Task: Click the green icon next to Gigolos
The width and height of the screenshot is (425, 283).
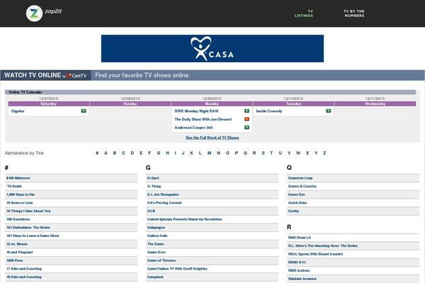Action: tap(84, 111)
